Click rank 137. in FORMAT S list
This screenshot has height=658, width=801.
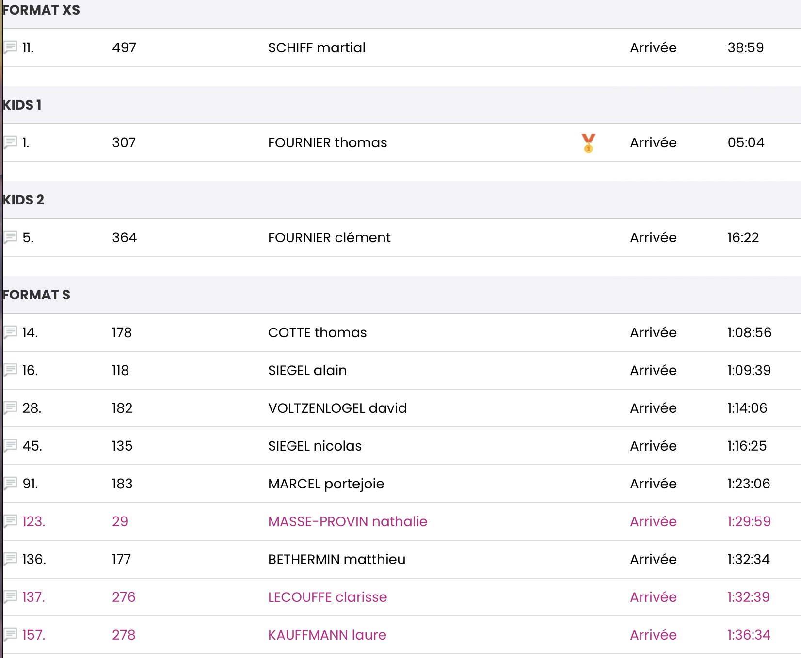[33, 597]
